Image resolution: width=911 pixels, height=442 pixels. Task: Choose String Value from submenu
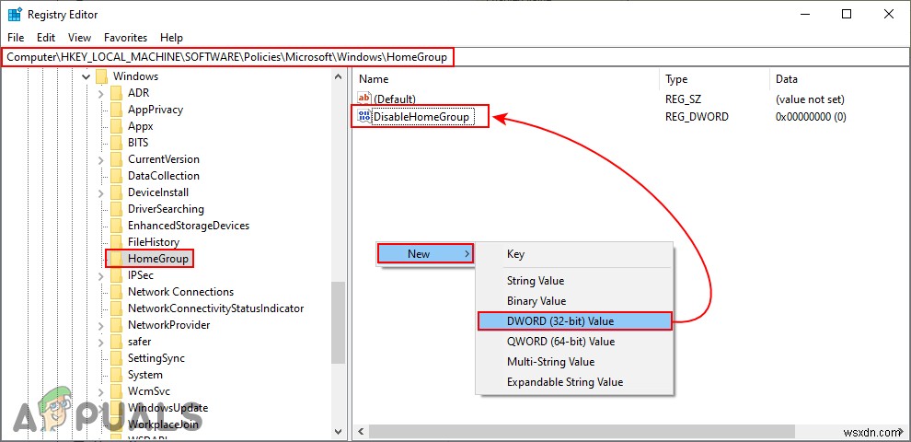[x=574, y=280]
